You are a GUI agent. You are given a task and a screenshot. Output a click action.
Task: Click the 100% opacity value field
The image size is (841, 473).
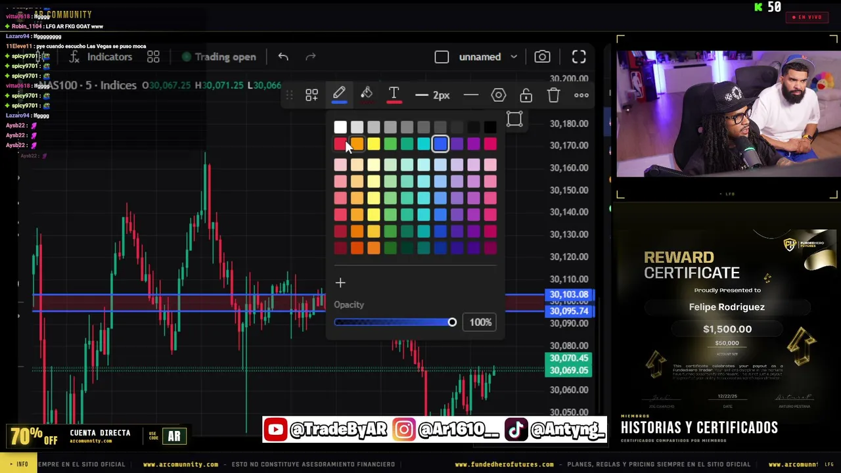(480, 322)
